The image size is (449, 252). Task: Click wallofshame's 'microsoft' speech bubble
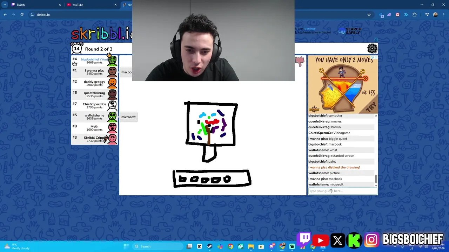click(128, 117)
